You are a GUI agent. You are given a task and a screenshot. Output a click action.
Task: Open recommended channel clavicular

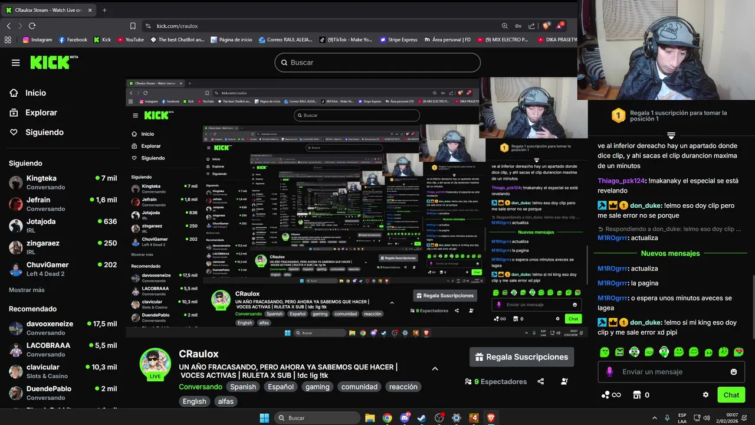(x=63, y=371)
